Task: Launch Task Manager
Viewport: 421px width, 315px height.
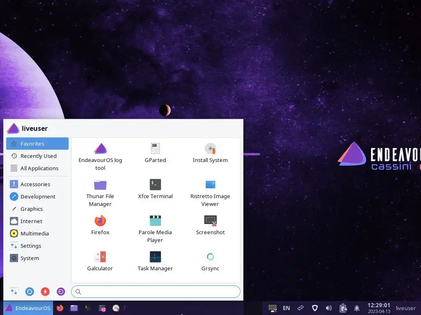Action: (155, 261)
